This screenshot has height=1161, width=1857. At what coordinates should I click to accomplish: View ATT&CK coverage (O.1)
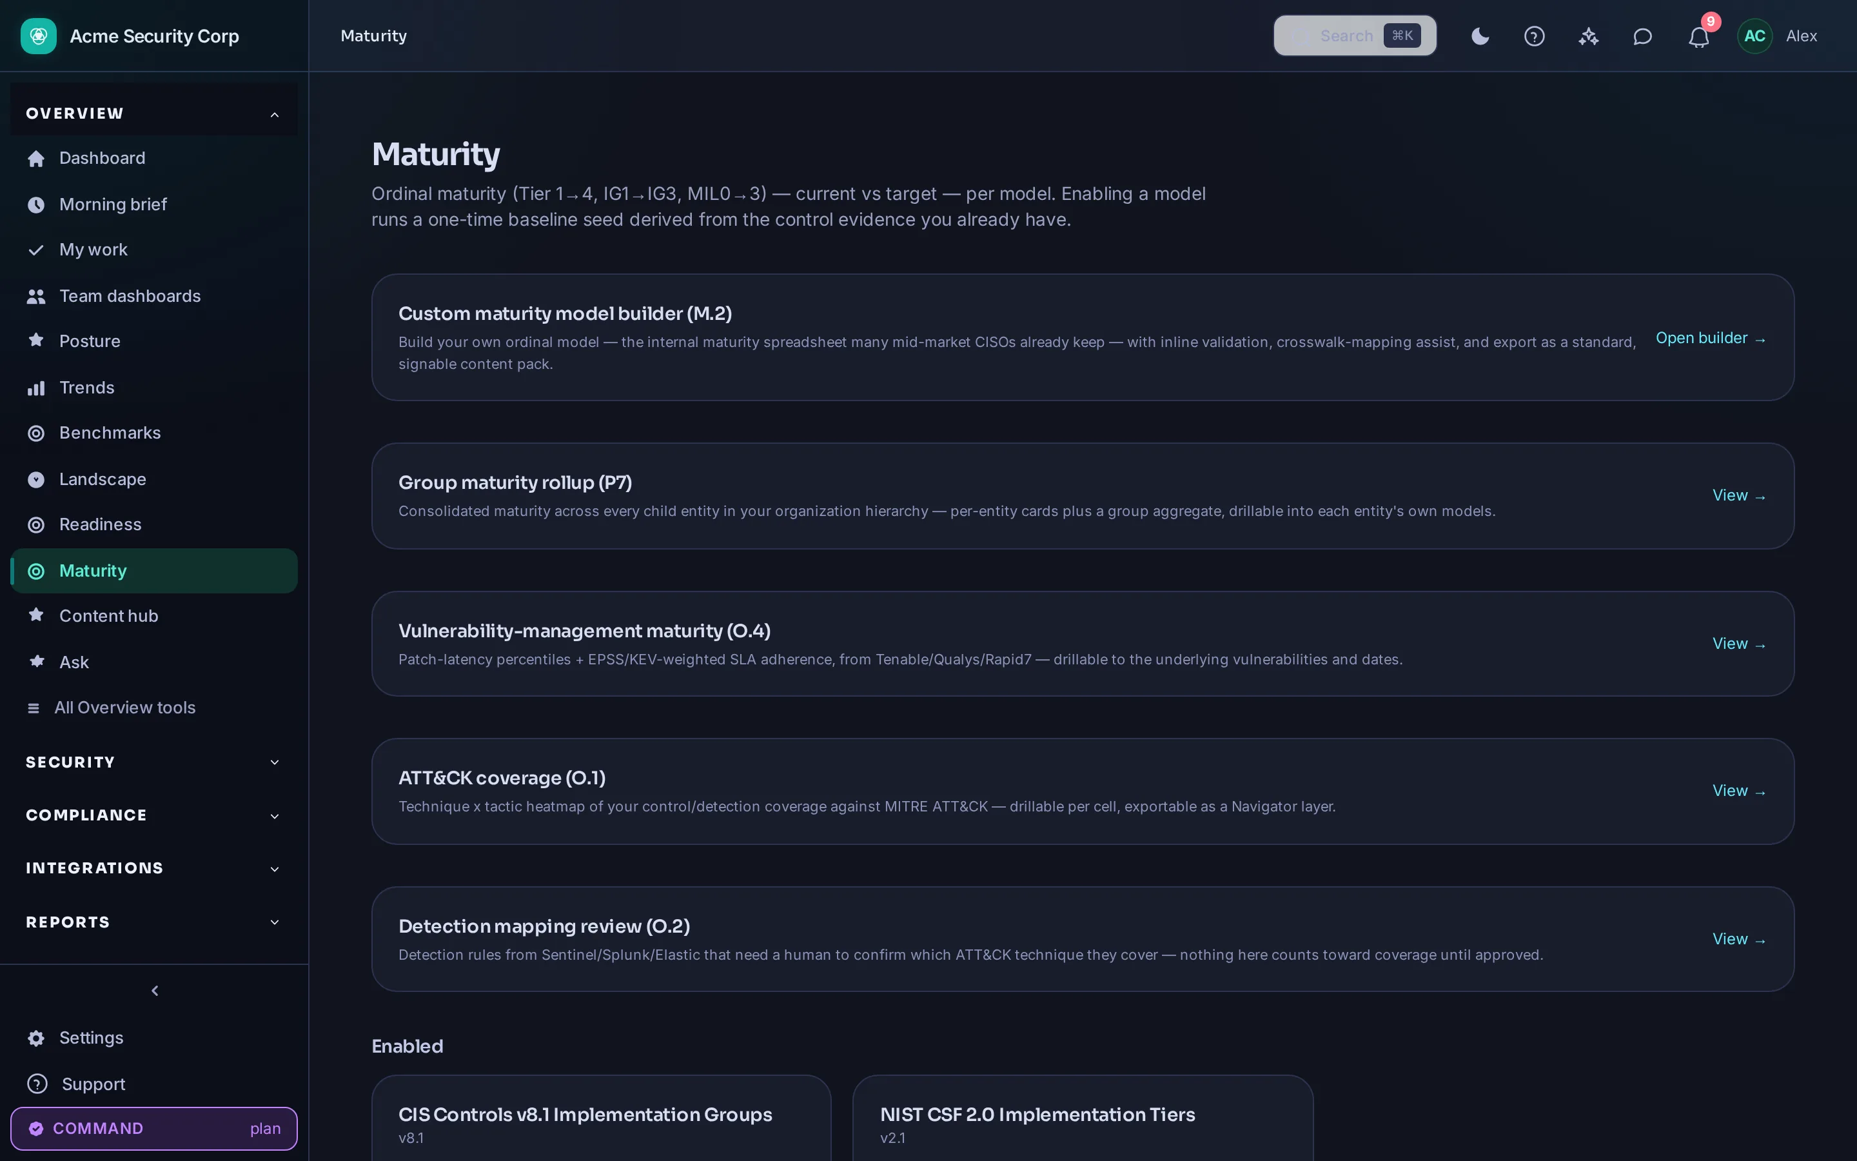coord(1739,791)
